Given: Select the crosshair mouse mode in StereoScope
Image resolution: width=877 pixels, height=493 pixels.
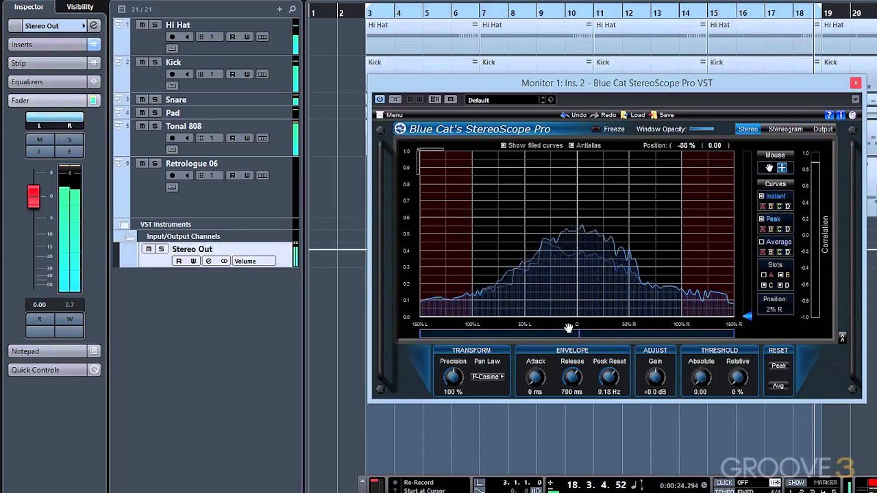Looking at the screenshot, I should tap(782, 168).
